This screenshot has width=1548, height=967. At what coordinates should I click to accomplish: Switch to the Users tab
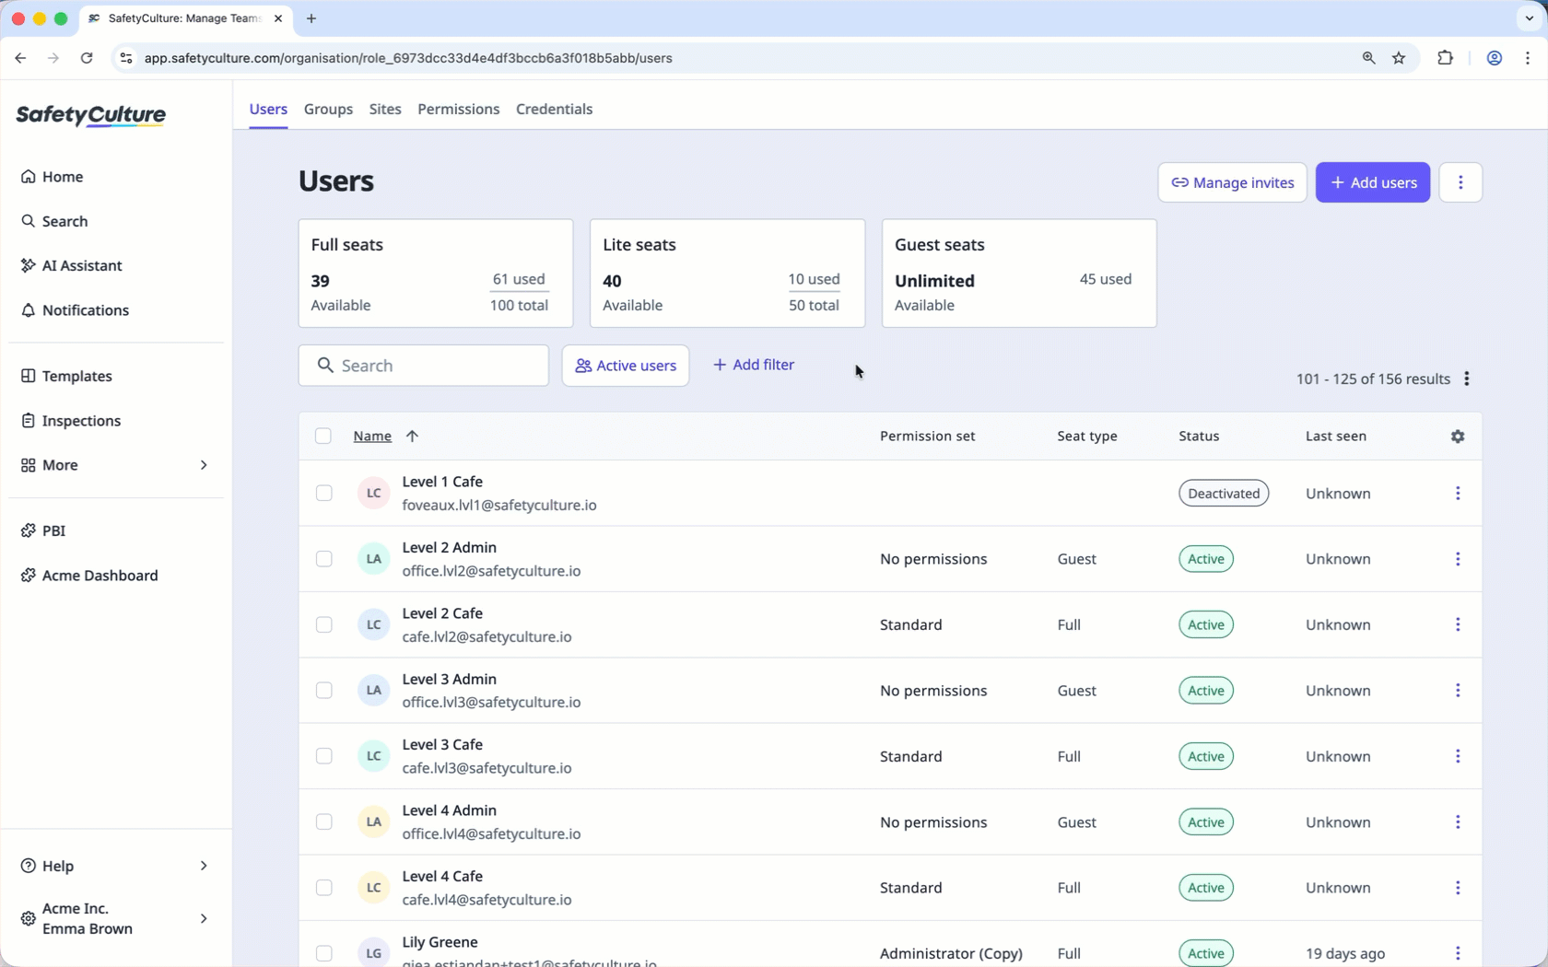268,109
